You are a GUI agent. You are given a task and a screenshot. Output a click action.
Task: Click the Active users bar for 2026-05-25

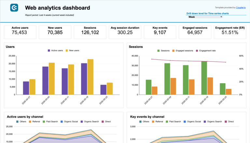pyautogui.click(x=103, y=90)
